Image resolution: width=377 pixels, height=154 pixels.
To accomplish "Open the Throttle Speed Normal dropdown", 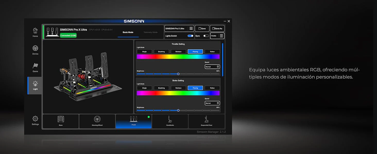I will [x=212, y=67].
